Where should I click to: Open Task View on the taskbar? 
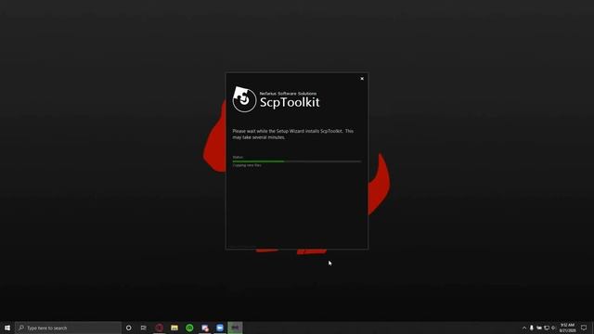pyautogui.click(x=144, y=328)
